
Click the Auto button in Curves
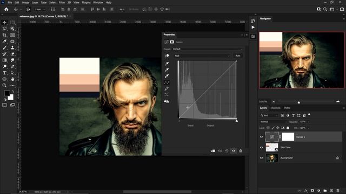click(x=238, y=56)
